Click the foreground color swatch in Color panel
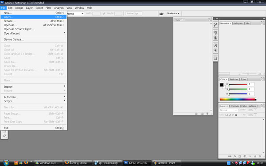 [x=222, y=85]
